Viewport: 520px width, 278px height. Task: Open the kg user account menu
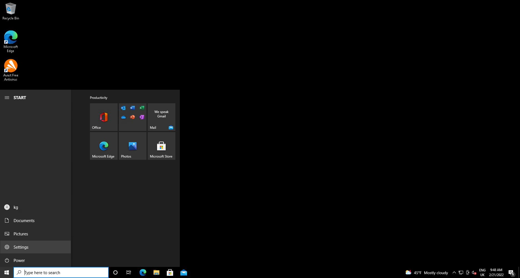point(36,207)
